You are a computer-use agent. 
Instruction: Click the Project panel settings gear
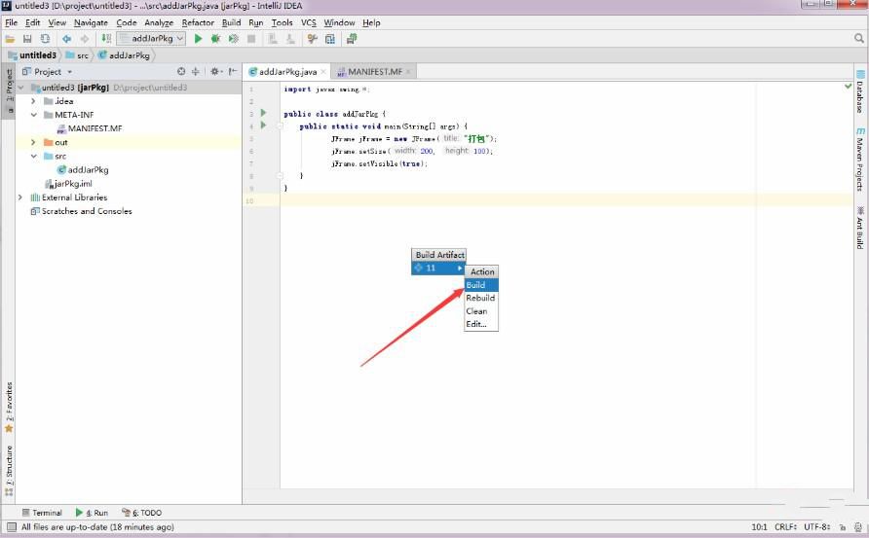point(215,71)
